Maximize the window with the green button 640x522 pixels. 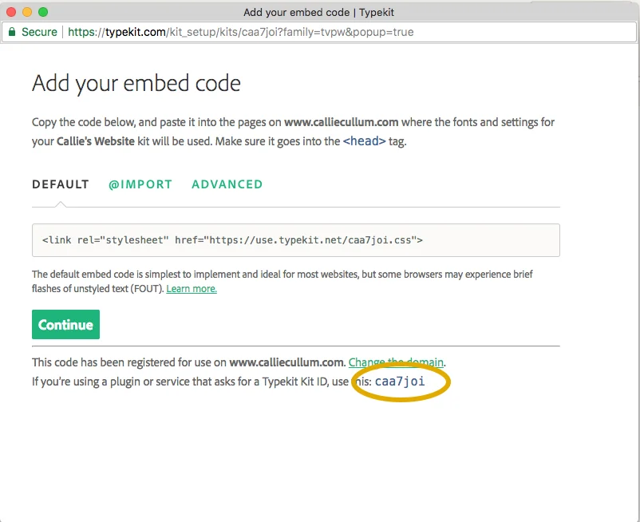[x=43, y=12]
